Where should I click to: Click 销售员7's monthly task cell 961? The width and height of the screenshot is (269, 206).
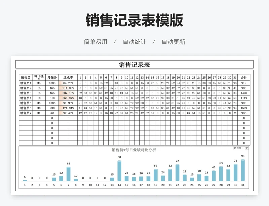[52, 113]
